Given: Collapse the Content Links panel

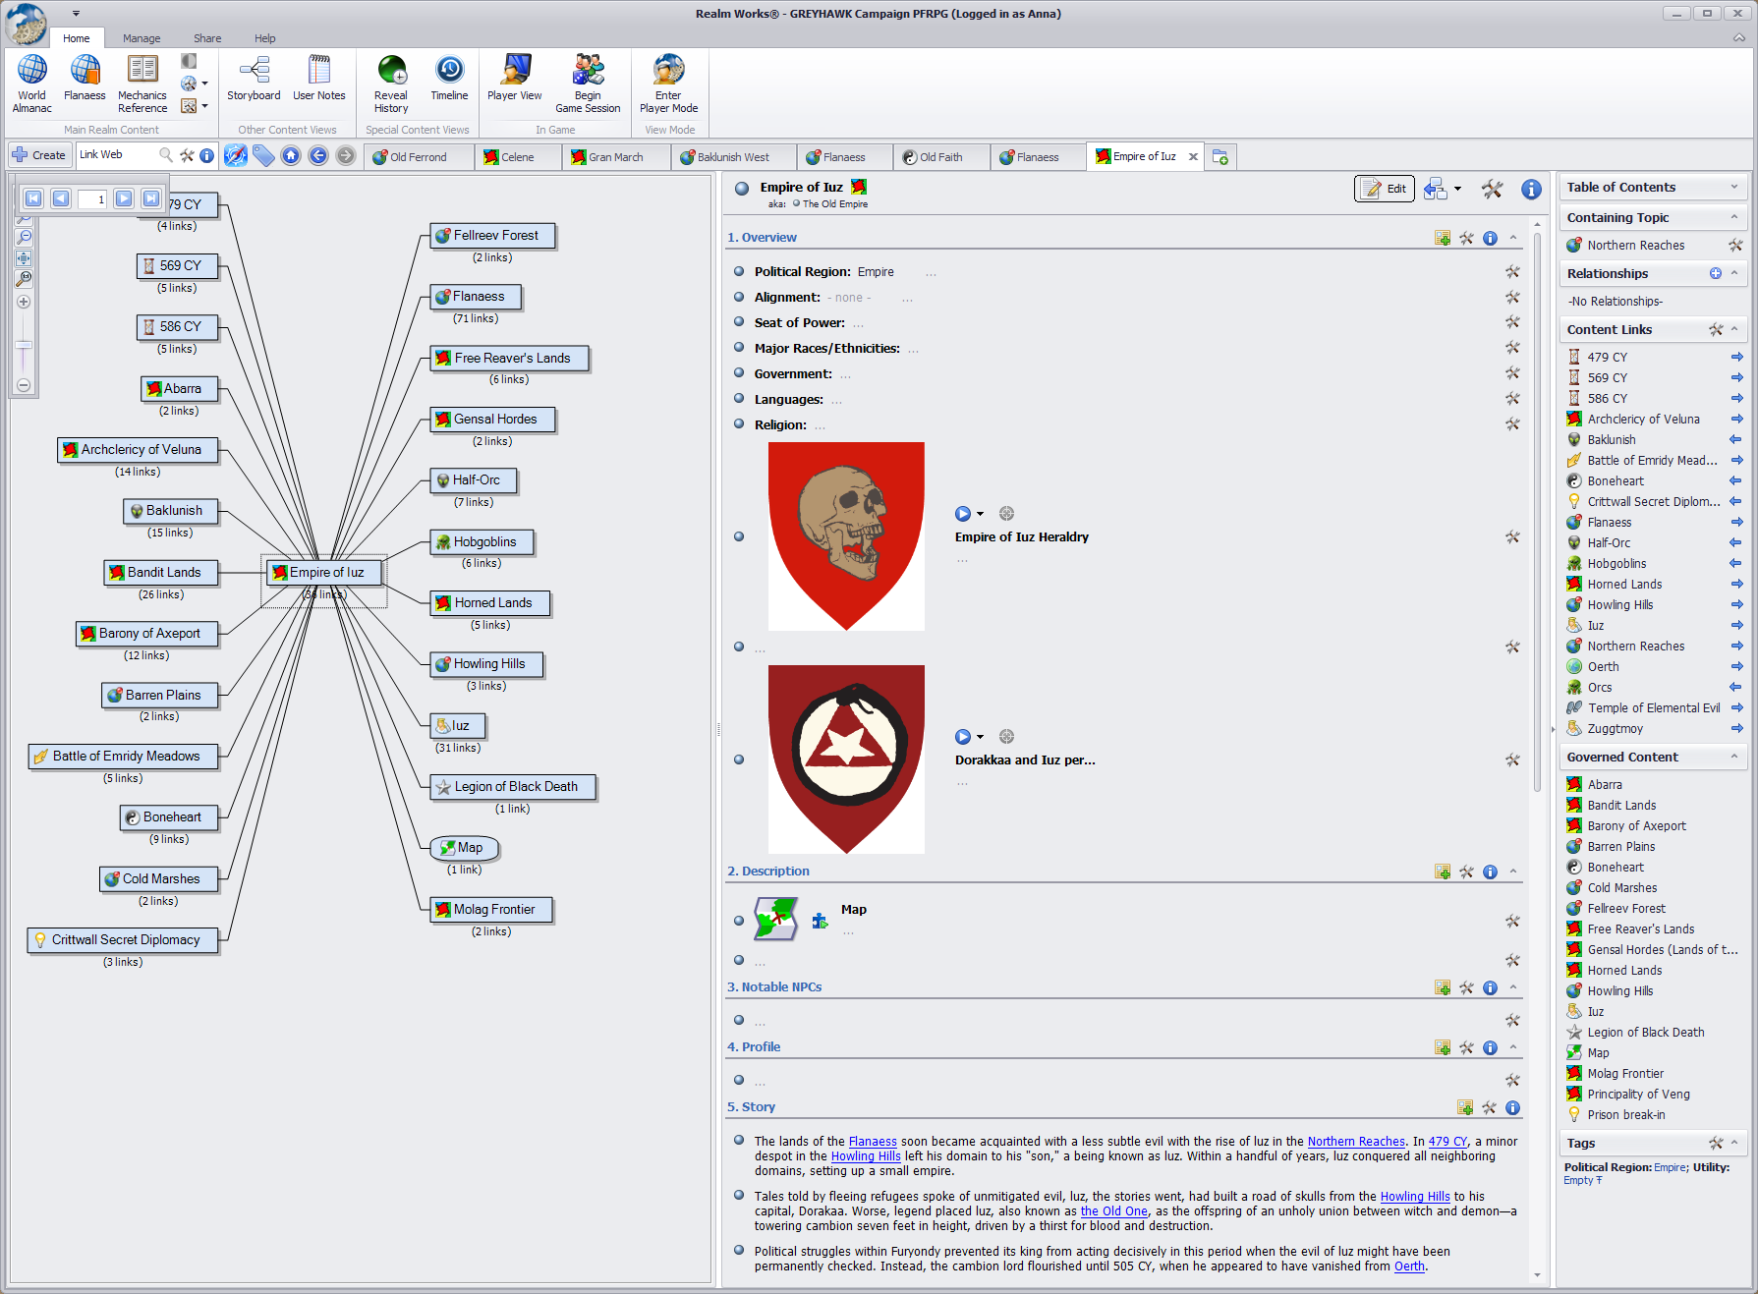Looking at the screenshot, I should (1734, 330).
